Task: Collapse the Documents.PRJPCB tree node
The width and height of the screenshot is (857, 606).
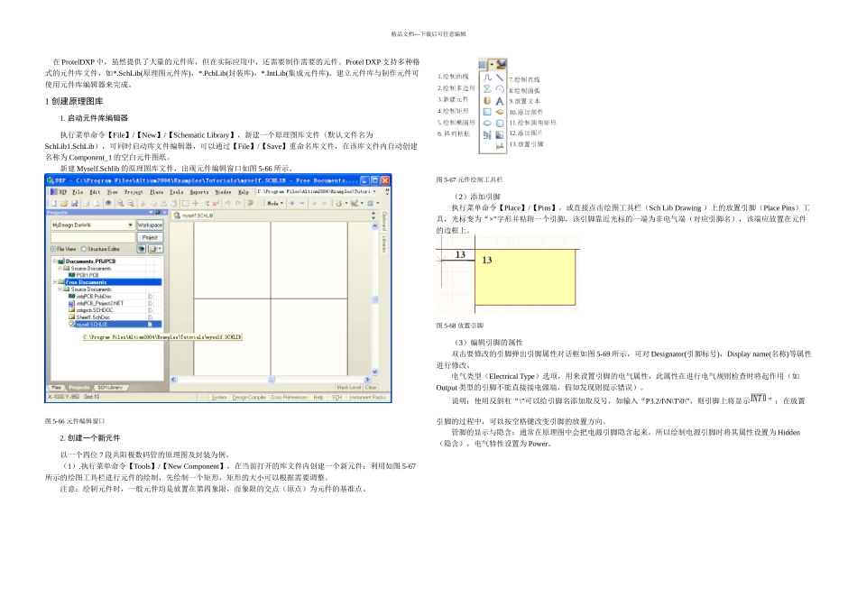Action: point(55,262)
